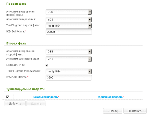The width and height of the screenshot is (148, 115).
Task: Click the Локальная подсеть column header
Action: coord(45,97)
